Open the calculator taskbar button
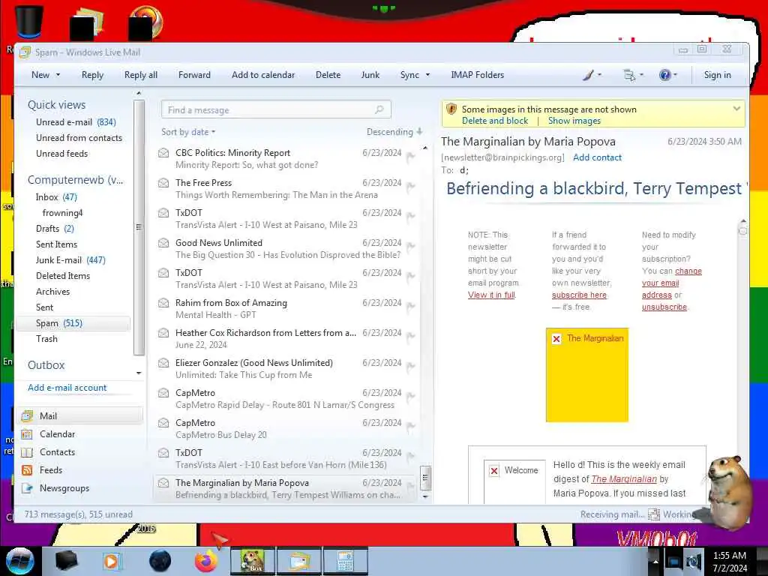The image size is (768, 576). 345,561
